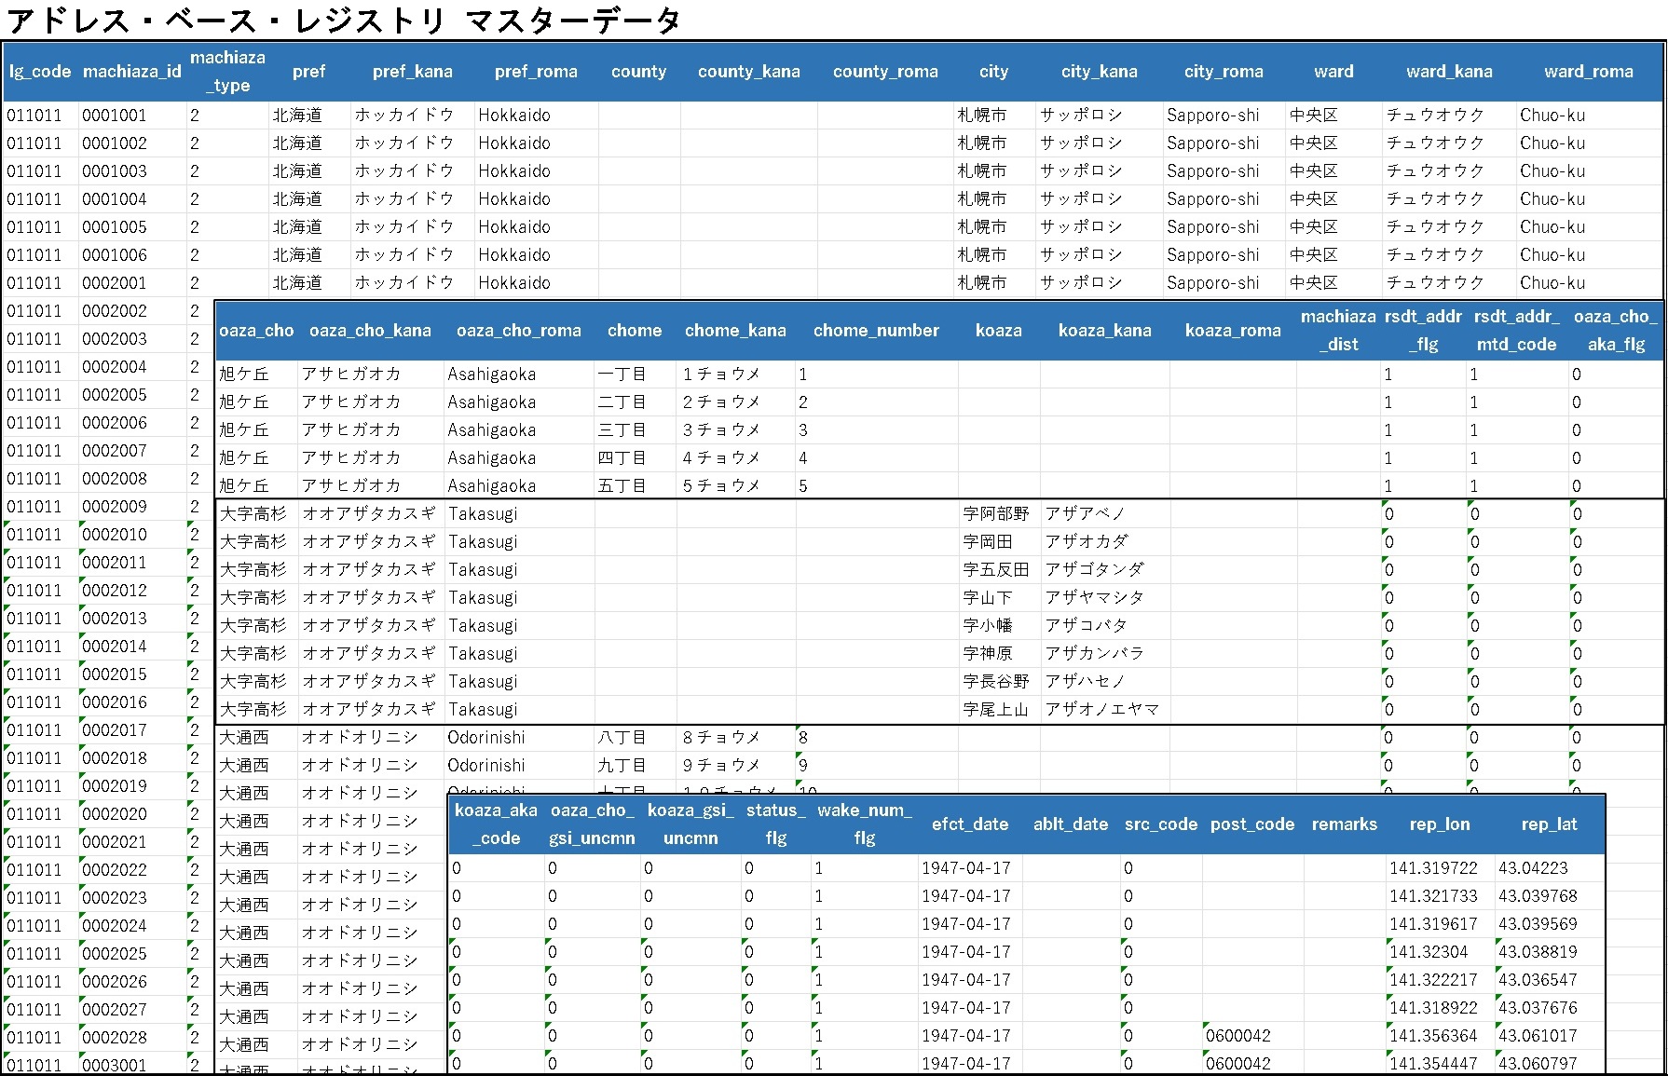This screenshot has width=1668, height=1076.
Task: Select the post_code column header
Action: [x=1251, y=824]
